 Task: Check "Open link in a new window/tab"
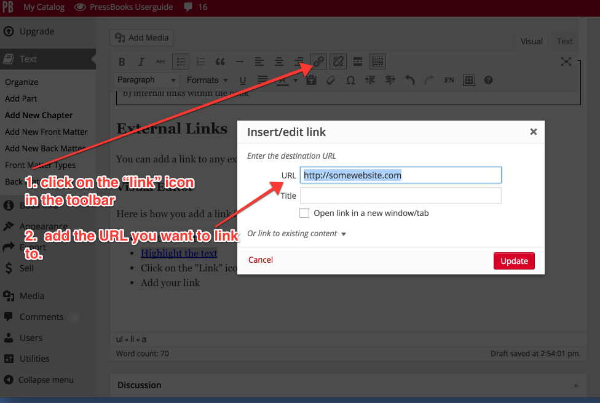point(304,213)
